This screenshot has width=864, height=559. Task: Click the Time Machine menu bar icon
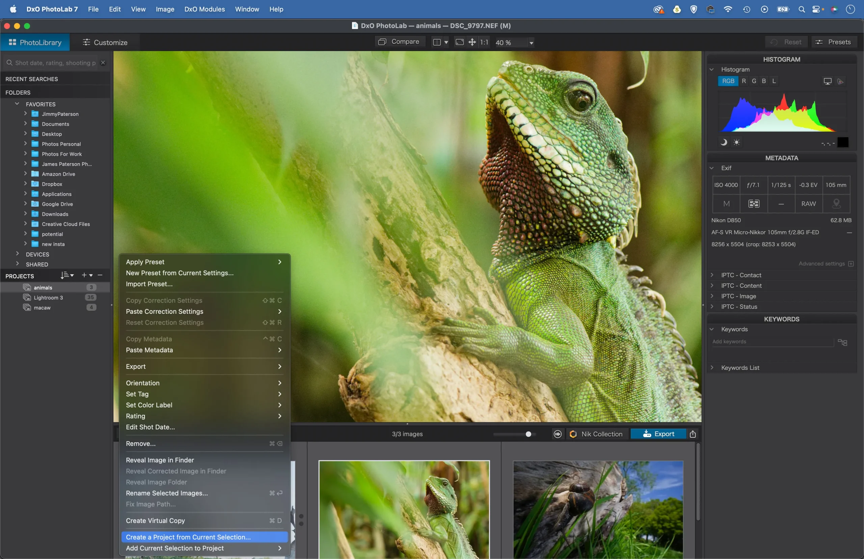(x=747, y=9)
